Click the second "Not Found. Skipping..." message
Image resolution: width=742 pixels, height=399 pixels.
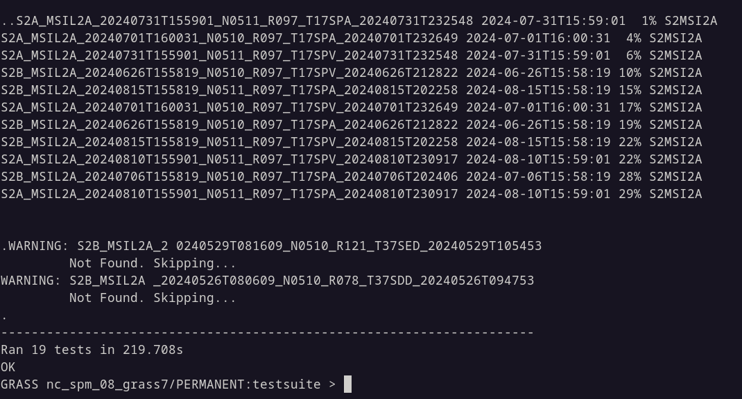(x=153, y=298)
